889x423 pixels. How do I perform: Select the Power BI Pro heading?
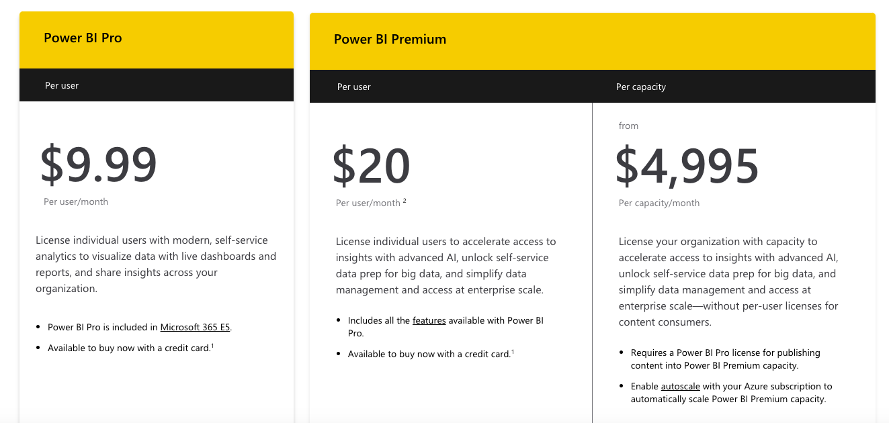(x=83, y=38)
